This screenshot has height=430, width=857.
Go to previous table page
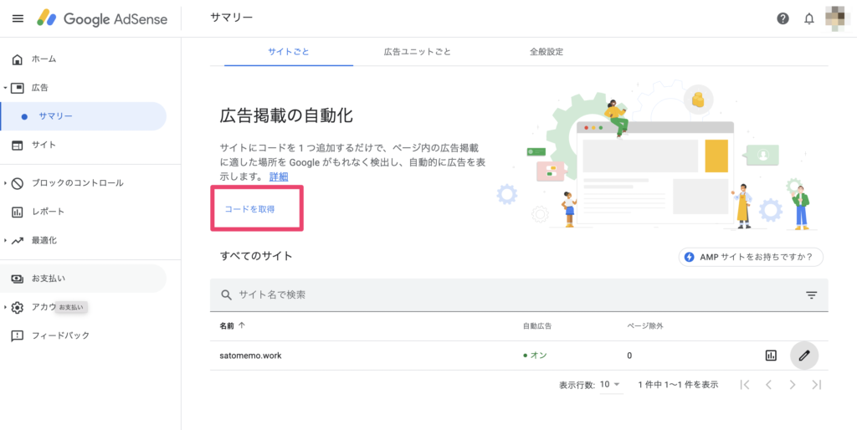point(768,385)
